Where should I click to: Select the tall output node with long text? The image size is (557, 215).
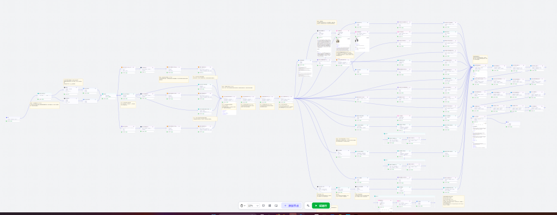(x=480, y=132)
